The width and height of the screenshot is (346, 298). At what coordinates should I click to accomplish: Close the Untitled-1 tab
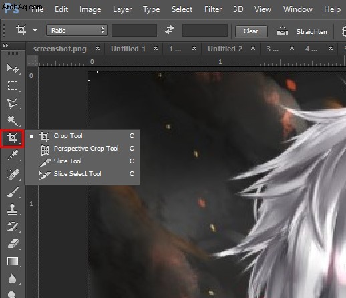(156, 48)
